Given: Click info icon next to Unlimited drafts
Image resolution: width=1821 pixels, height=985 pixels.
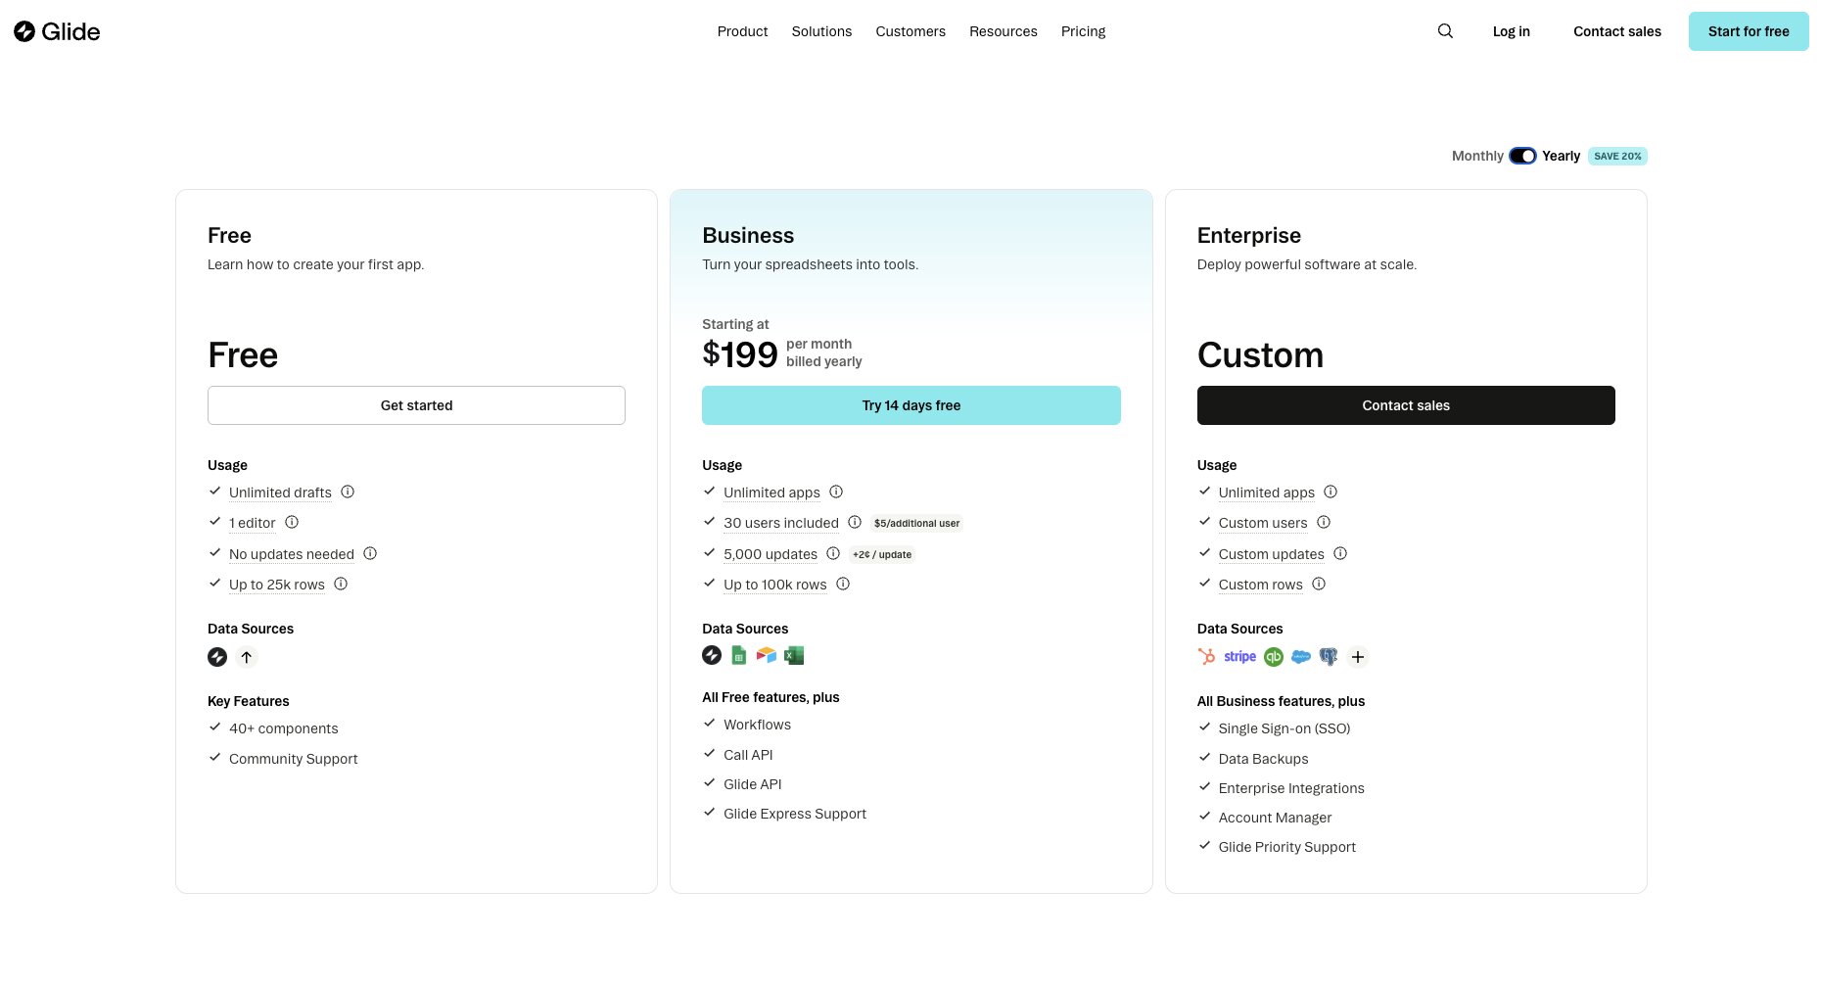Looking at the screenshot, I should coord(348,492).
